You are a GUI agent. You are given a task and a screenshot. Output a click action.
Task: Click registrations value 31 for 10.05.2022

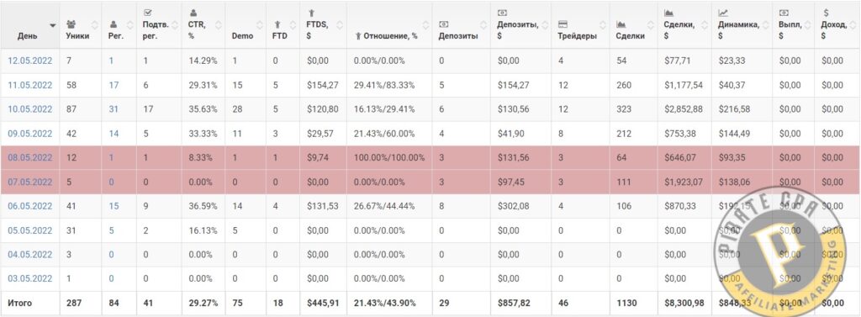[114, 108]
